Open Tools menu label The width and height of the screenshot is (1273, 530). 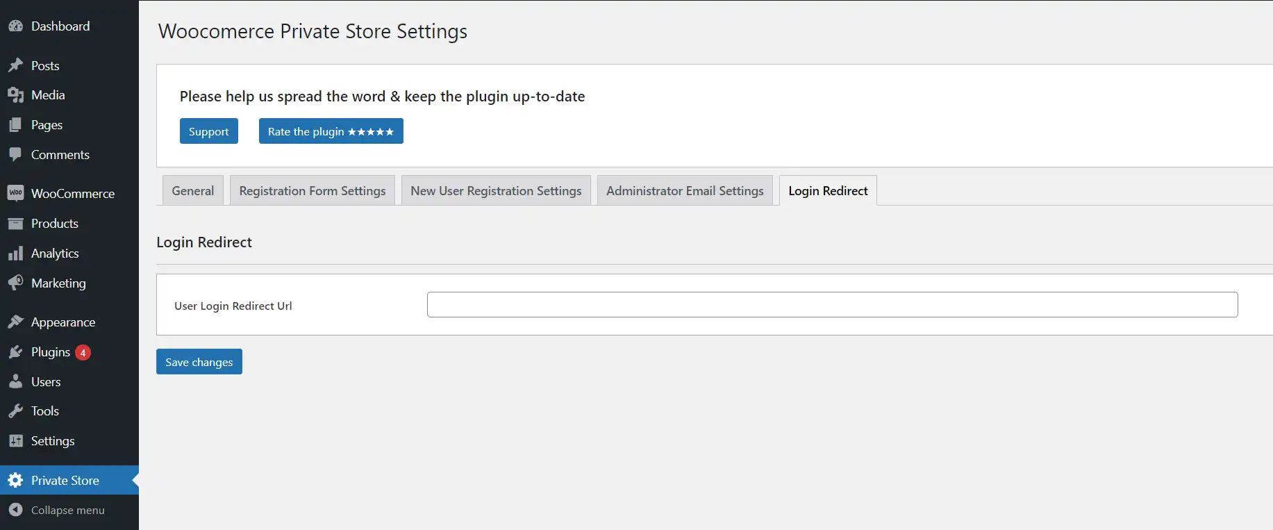[45, 411]
